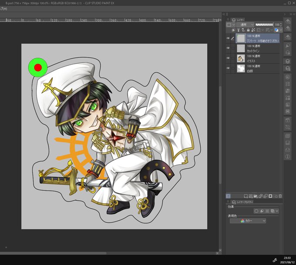The image size is (296, 265).
Task: Open the ヘルプ(H) menu
Action: 3,9
